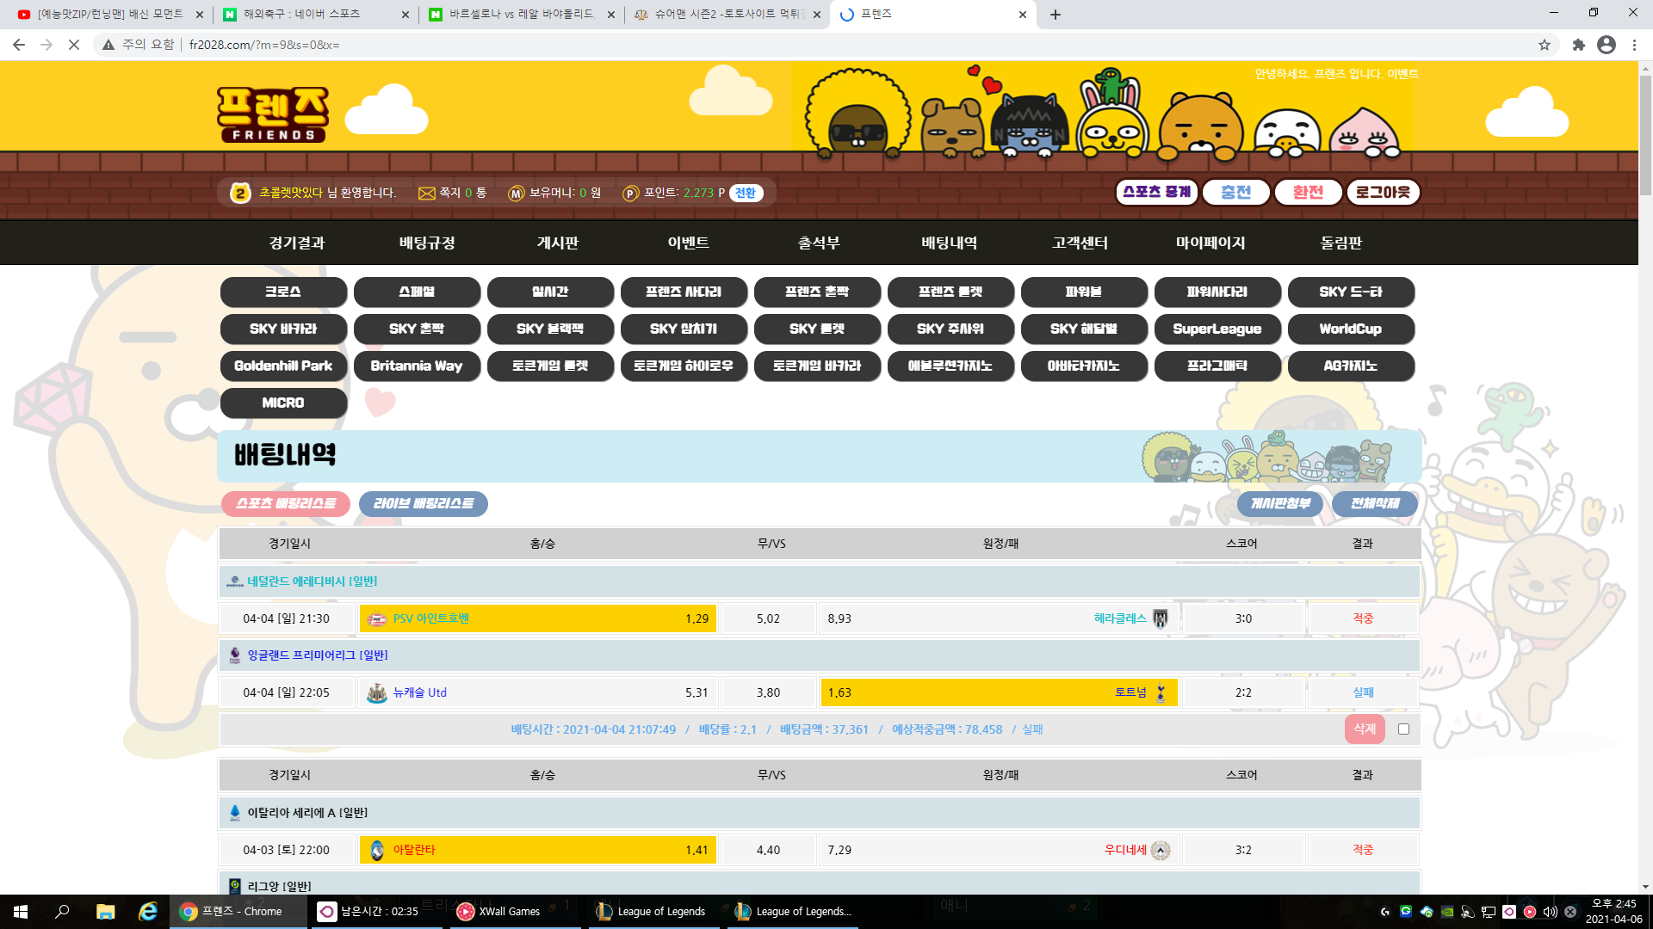Open the Chrome extensions puzzle icon
1653x929 pixels.
(1578, 45)
